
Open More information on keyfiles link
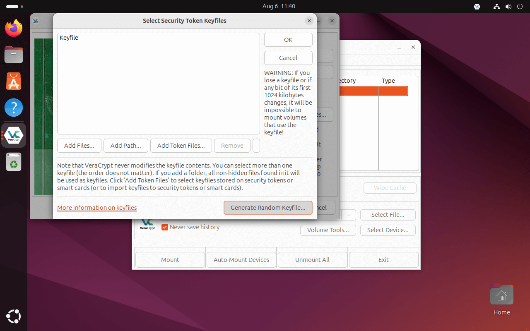click(97, 208)
